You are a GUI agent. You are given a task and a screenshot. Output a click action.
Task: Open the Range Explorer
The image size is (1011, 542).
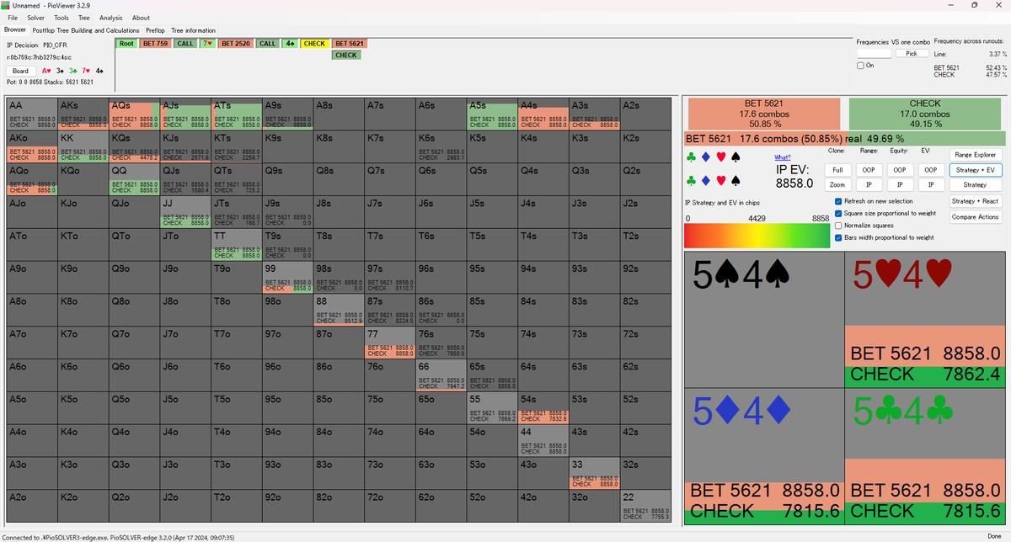tap(975, 155)
